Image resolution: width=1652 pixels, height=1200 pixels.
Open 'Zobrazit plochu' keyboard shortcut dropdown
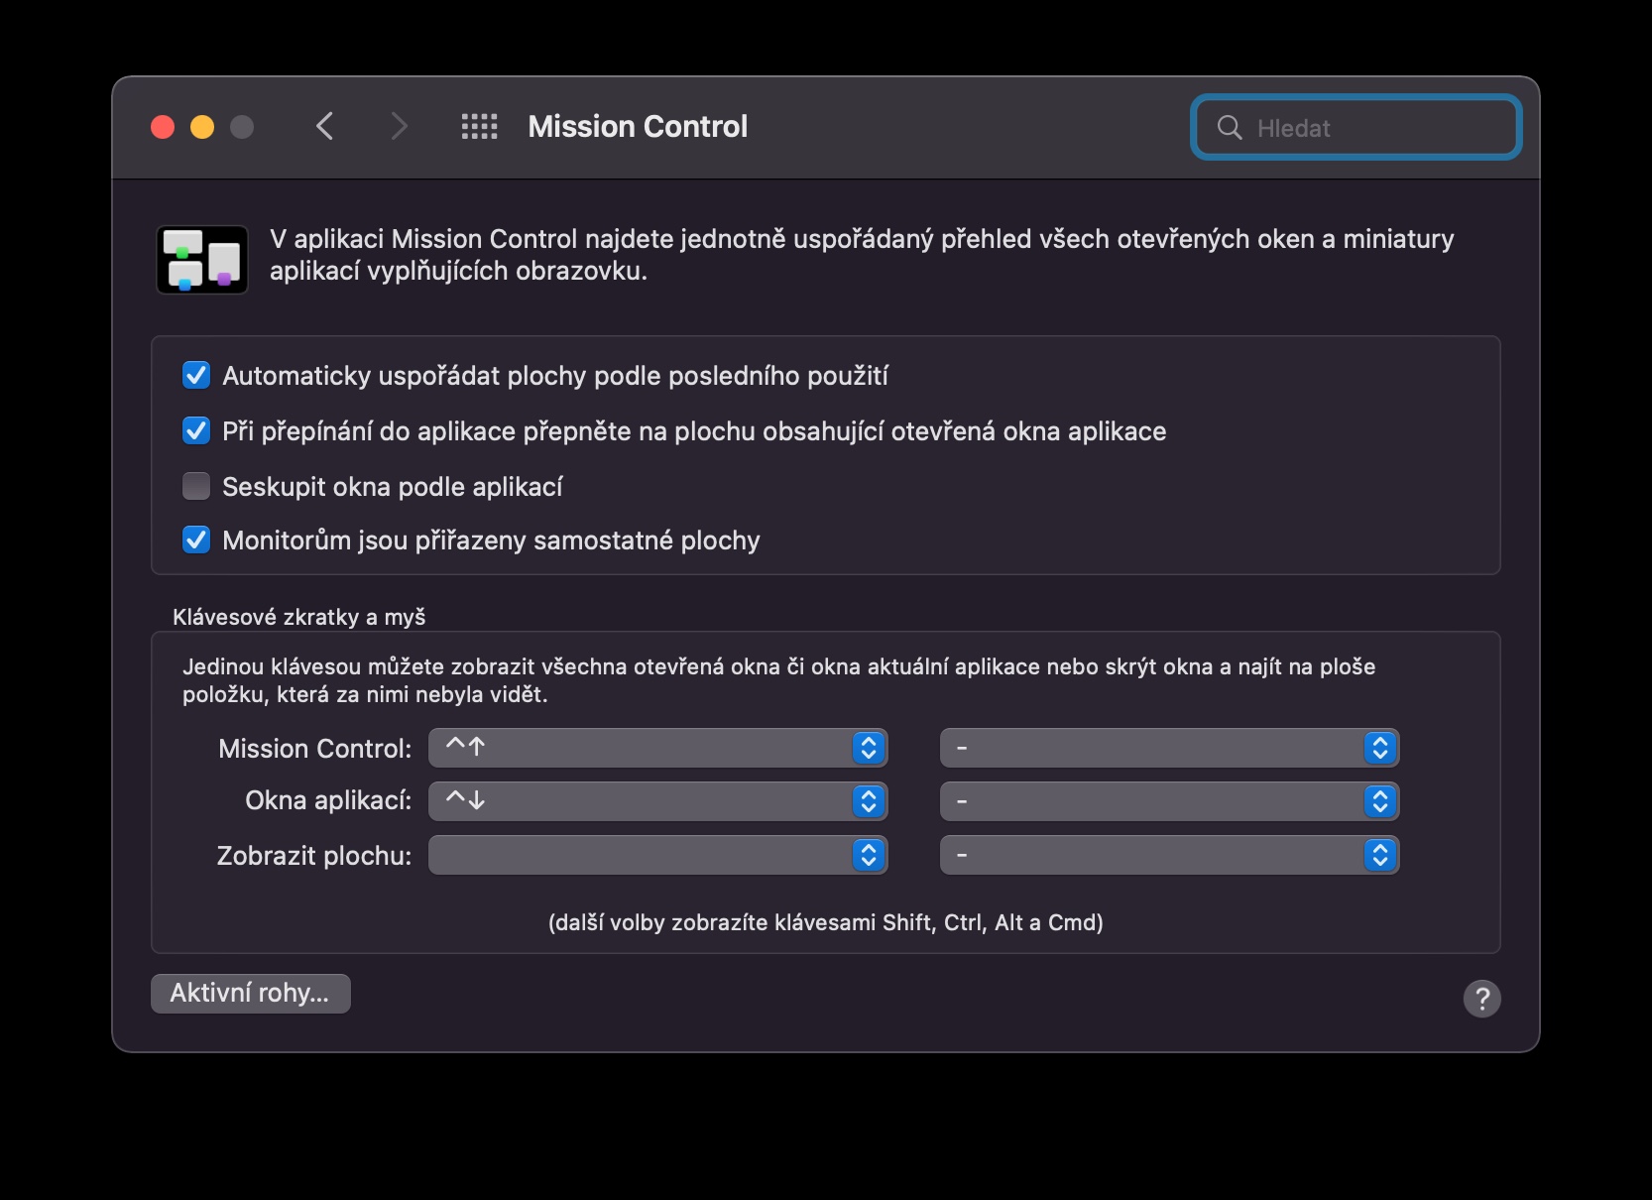(657, 855)
